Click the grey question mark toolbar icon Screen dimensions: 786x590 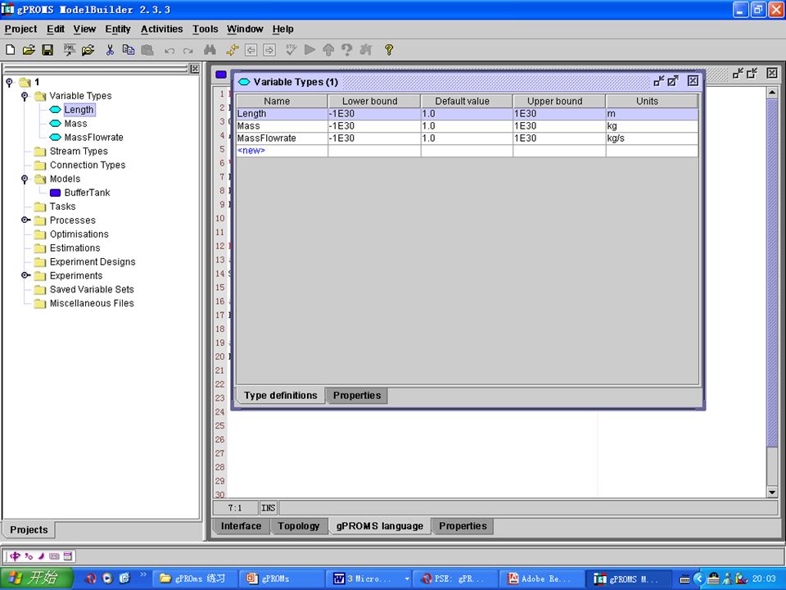click(346, 50)
